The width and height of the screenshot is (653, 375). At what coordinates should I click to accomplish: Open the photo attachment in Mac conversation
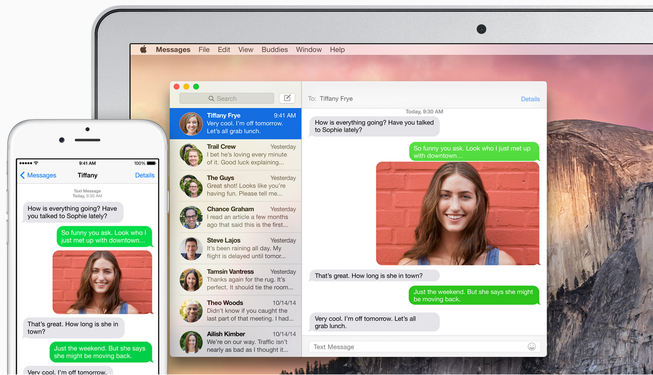(457, 213)
